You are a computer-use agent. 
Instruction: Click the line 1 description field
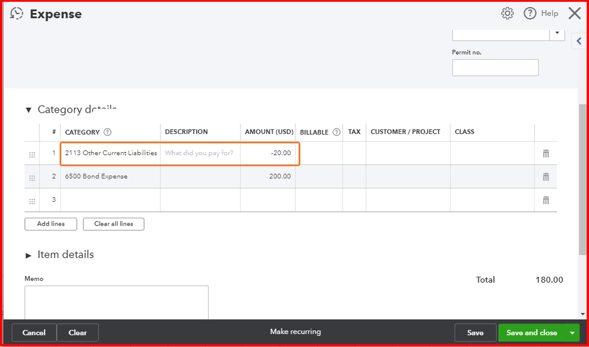click(200, 153)
